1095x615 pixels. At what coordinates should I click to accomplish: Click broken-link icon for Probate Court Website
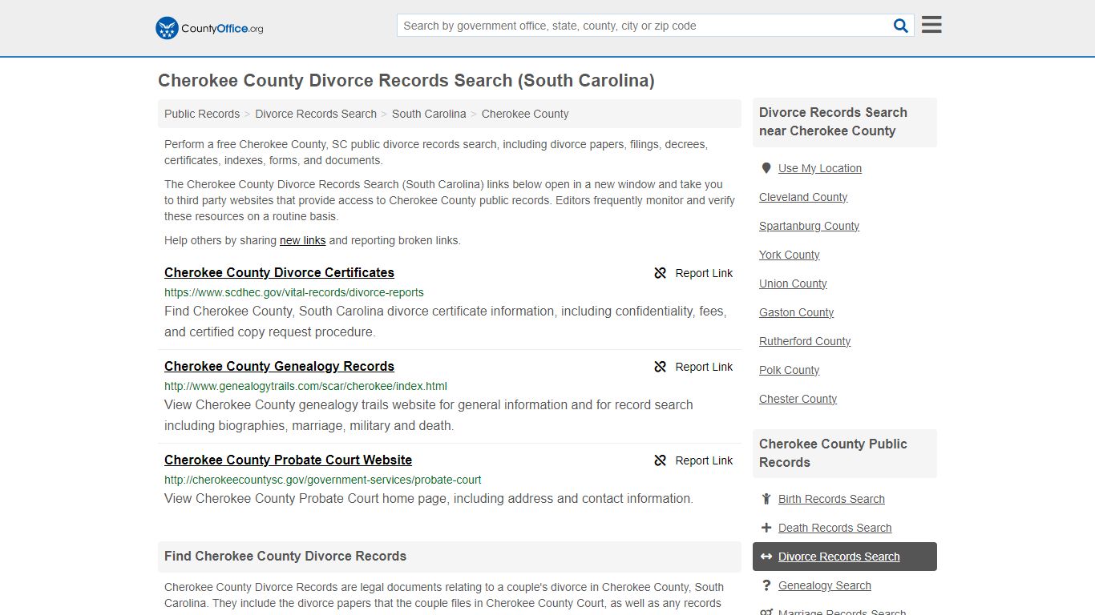pos(661,460)
